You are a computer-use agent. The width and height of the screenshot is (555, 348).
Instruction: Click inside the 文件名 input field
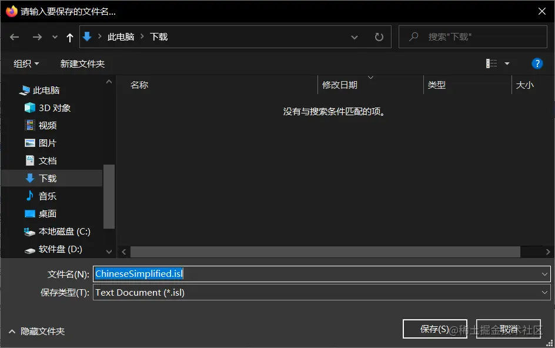point(235,273)
